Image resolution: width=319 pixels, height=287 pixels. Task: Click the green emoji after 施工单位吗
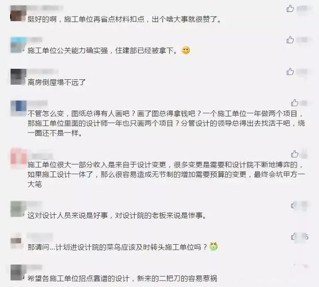tap(213, 247)
